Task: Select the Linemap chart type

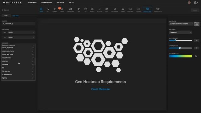Action: pos(138,10)
